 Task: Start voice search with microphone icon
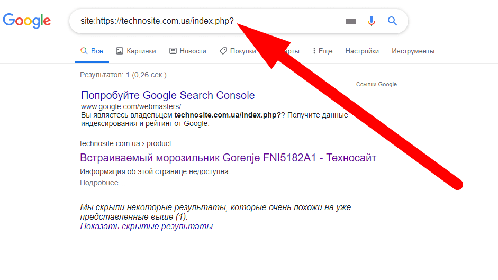click(372, 21)
